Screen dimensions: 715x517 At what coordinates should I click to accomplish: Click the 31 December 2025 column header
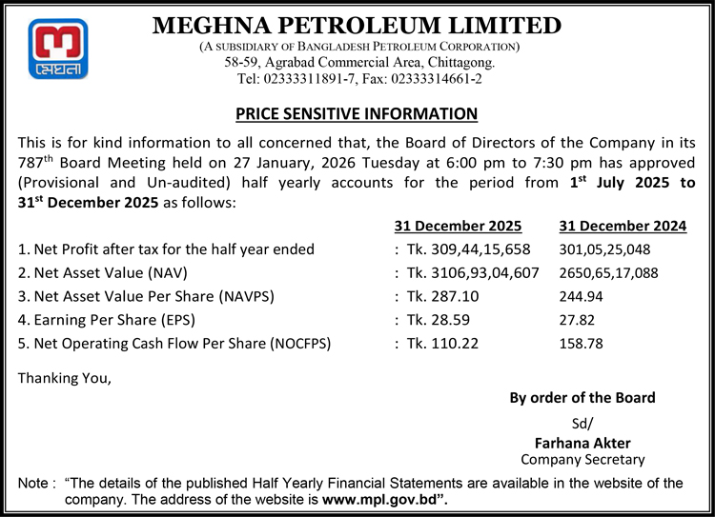(458, 227)
